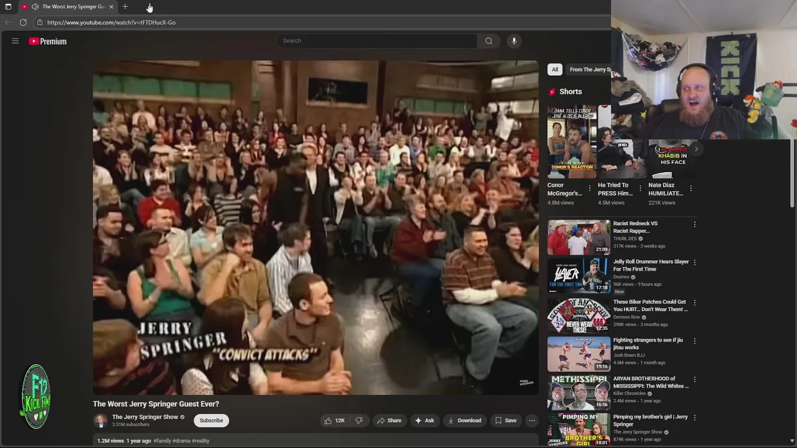Share the video
The image size is (797, 448).
tap(389, 421)
